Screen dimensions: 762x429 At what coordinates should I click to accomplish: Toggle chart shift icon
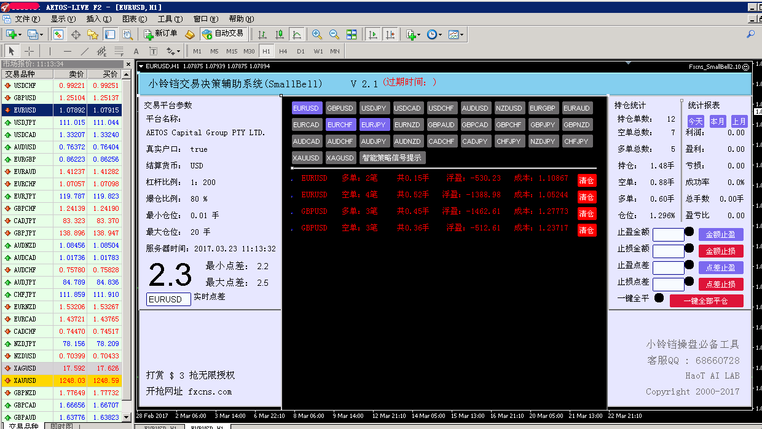coord(390,34)
